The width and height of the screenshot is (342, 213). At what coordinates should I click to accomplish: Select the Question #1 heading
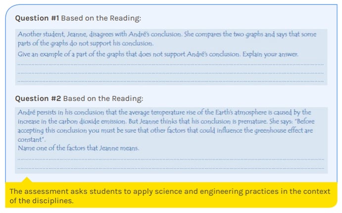coord(78,18)
